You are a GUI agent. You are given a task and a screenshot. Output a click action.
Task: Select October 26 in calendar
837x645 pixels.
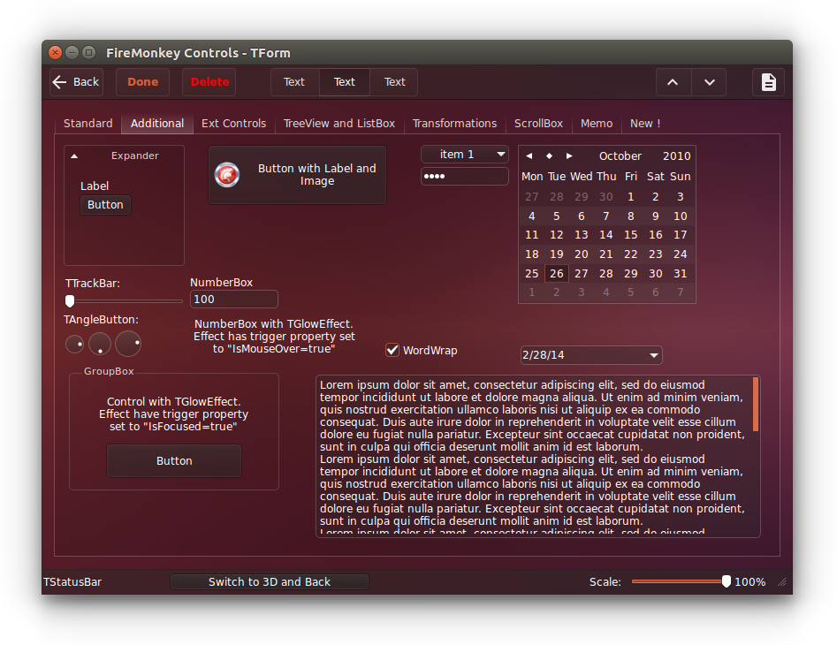tap(556, 274)
